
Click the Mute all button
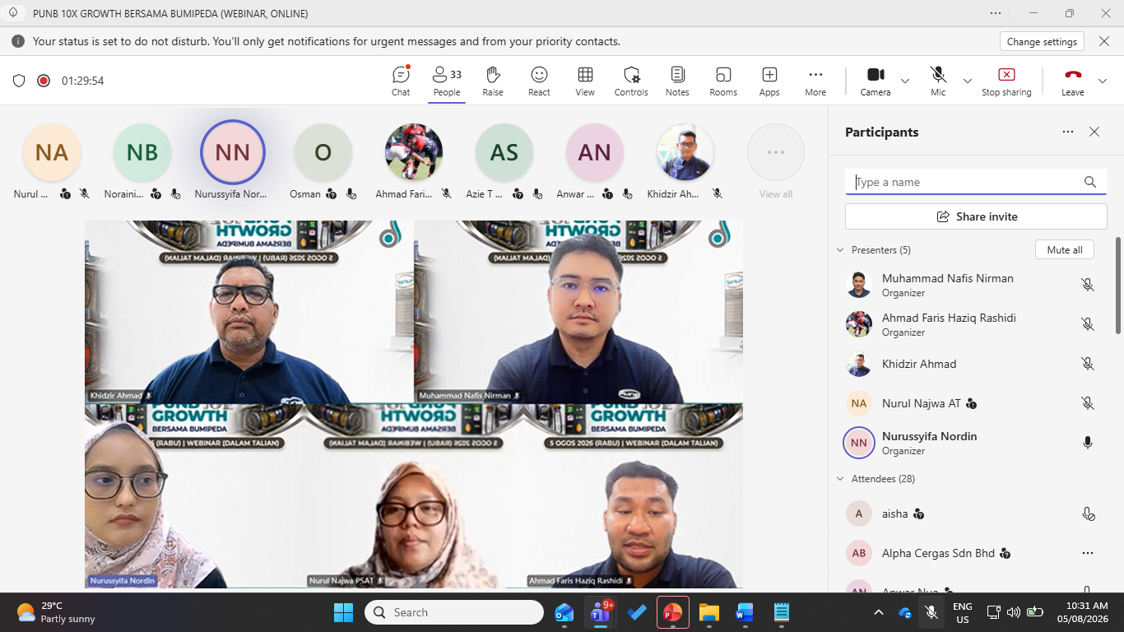click(x=1065, y=250)
